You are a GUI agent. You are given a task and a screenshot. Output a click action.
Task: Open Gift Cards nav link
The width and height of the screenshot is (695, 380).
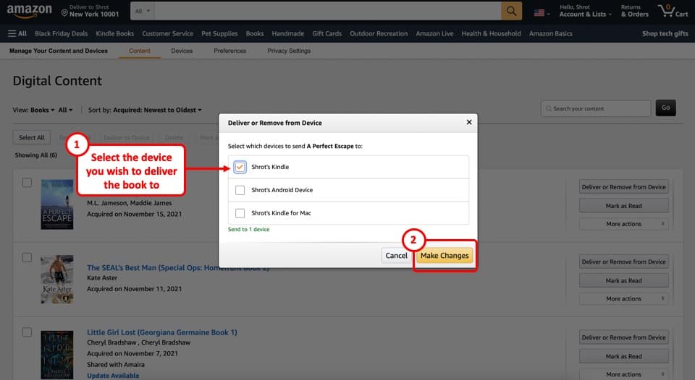pyautogui.click(x=327, y=34)
